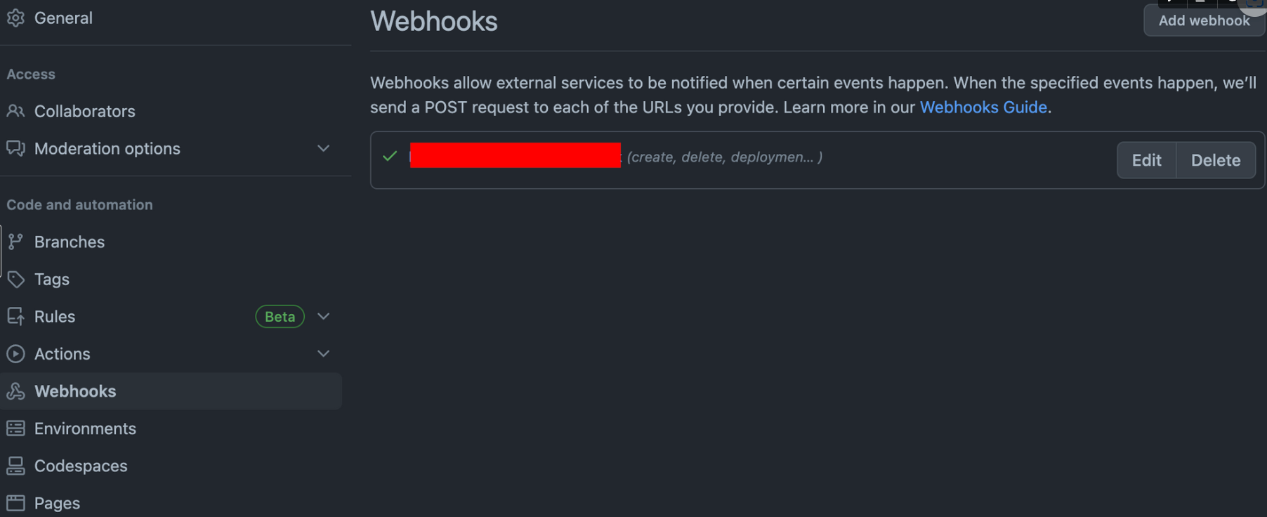This screenshot has height=517, width=1267.
Task: Click the General gear icon
Action: tap(15, 18)
